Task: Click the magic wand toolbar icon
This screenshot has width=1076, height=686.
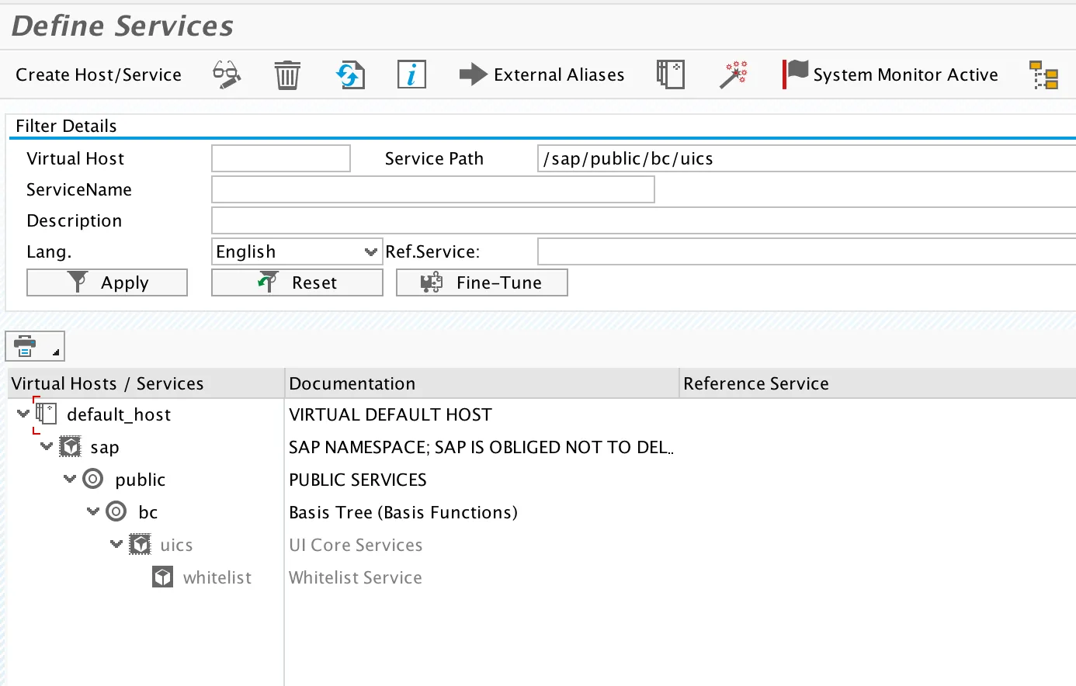Action: (x=733, y=75)
